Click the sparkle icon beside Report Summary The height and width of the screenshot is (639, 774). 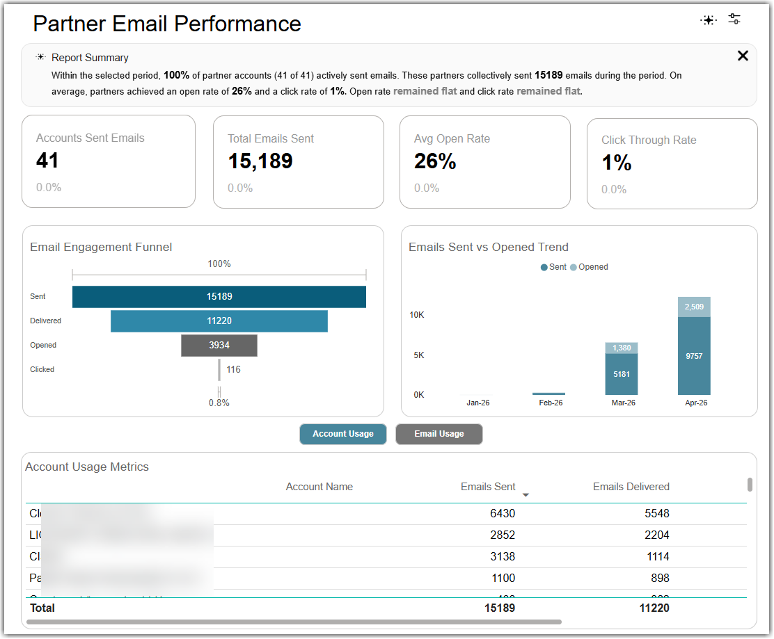(41, 57)
